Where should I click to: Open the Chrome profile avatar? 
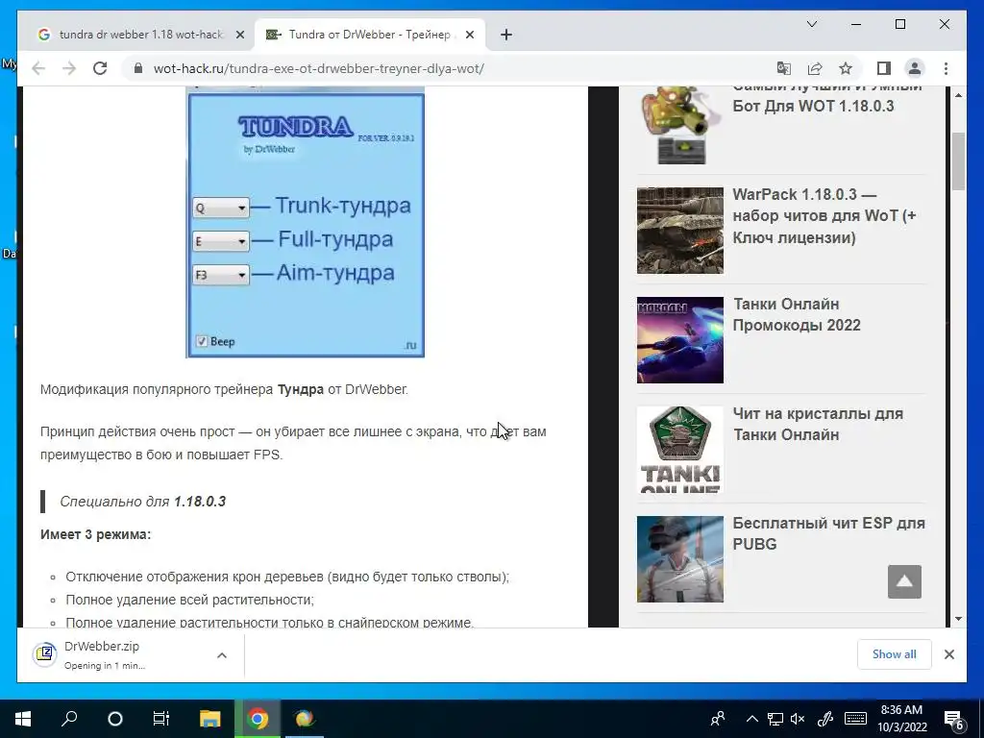915,68
